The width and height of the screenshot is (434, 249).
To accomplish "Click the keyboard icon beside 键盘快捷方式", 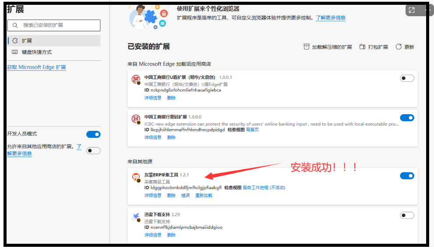I will click(x=14, y=52).
